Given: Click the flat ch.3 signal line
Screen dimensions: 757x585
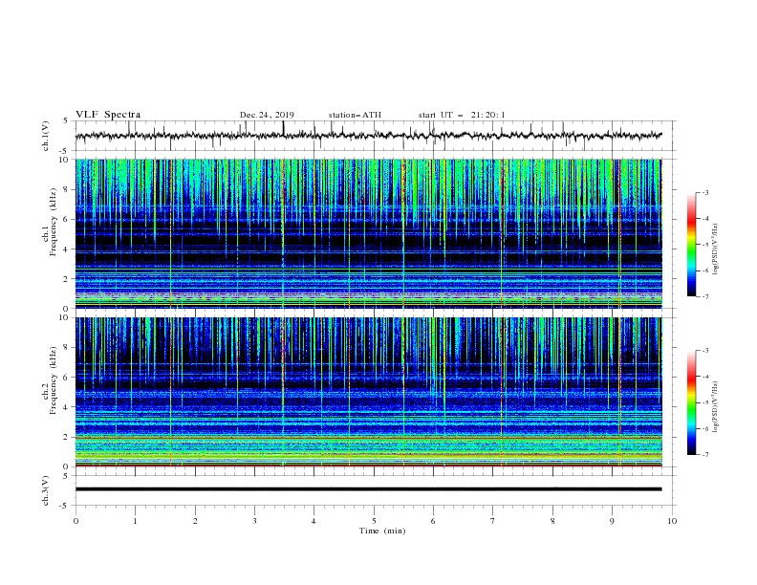Looking at the screenshot, I should click(368, 489).
